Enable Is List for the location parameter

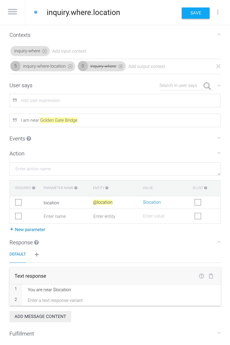tap(198, 202)
